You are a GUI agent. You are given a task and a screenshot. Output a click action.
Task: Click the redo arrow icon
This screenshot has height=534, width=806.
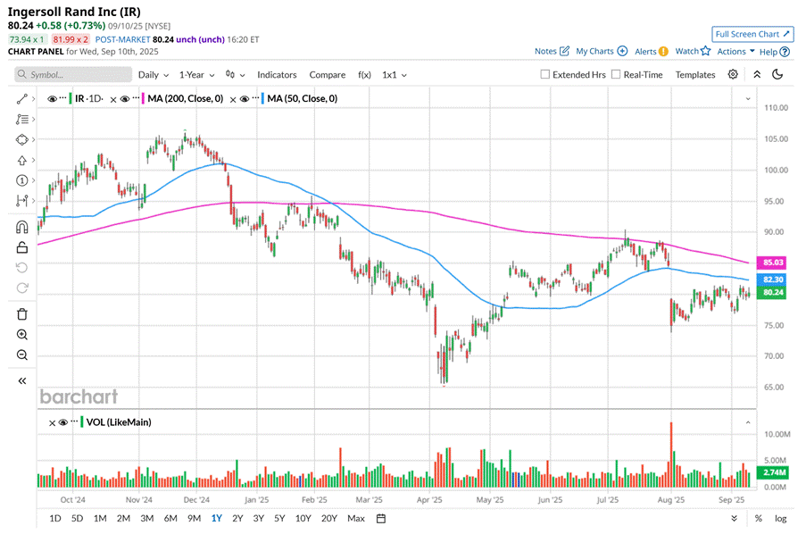pyautogui.click(x=21, y=288)
